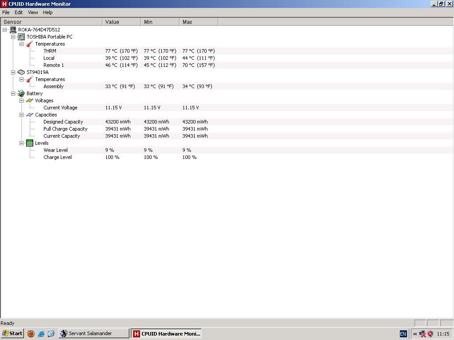Select the Full Charge Capacity row

[227, 129]
